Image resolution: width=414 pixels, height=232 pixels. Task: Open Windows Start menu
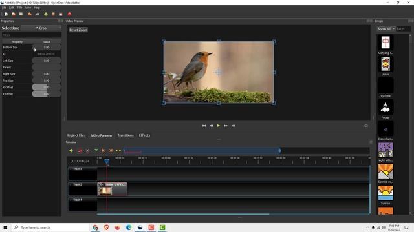[x=5, y=227]
